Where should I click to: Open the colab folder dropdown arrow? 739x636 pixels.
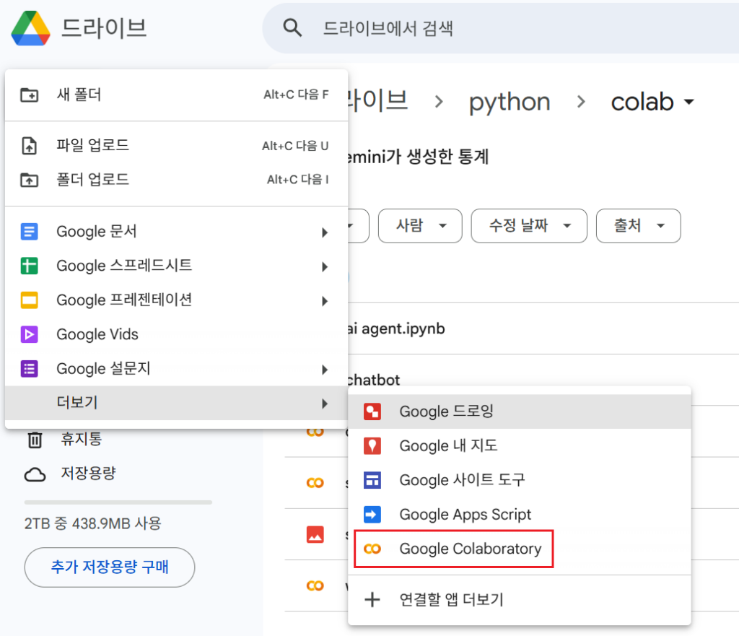(688, 103)
